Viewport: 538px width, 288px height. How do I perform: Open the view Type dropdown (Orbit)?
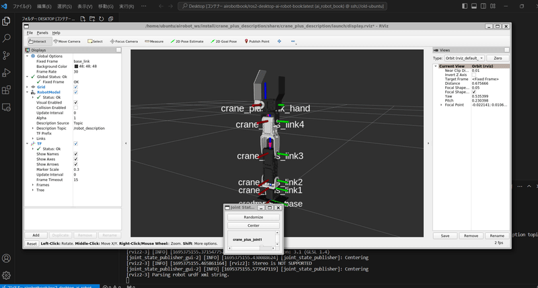pos(465,59)
